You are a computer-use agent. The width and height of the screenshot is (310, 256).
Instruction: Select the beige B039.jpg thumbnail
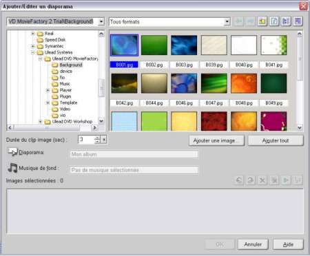(x=214, y=45)
